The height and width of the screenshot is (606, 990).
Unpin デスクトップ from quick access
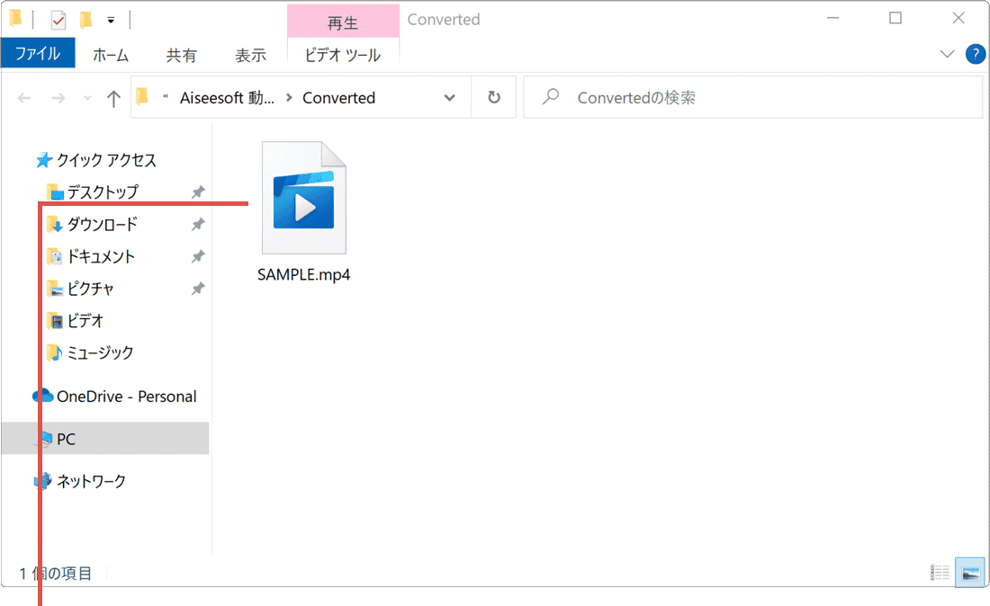coord(198,192)
